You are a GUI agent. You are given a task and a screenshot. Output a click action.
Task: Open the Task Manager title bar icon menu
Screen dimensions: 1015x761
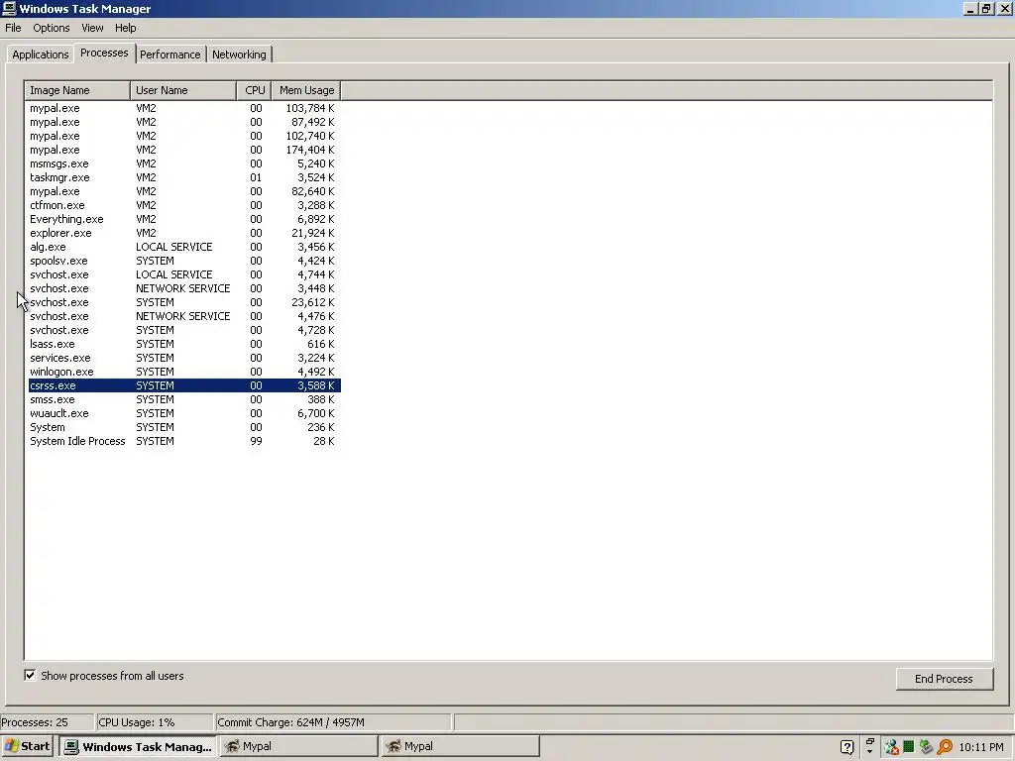coord(9,8)
